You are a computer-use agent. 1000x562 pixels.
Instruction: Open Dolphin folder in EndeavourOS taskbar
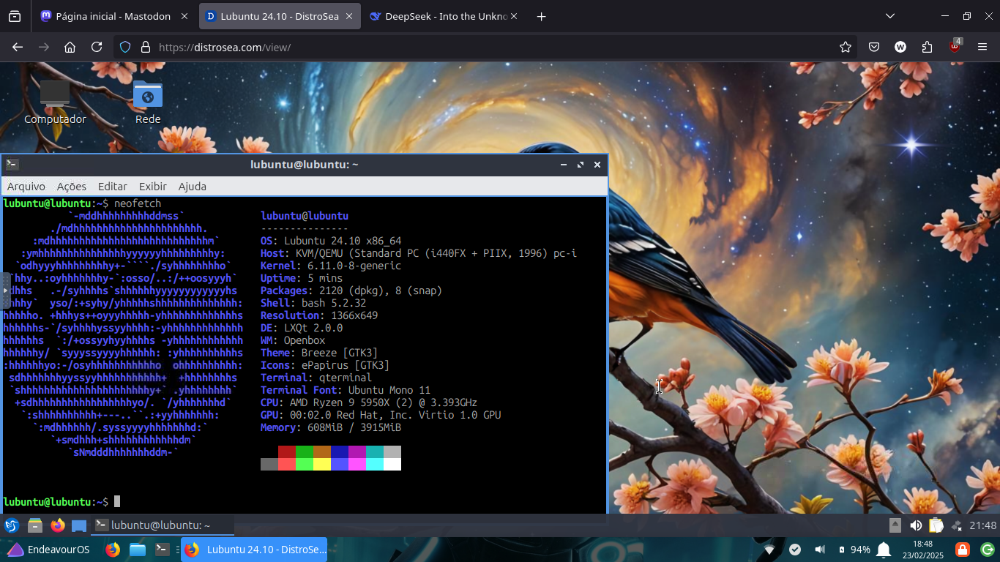[138, 550]
